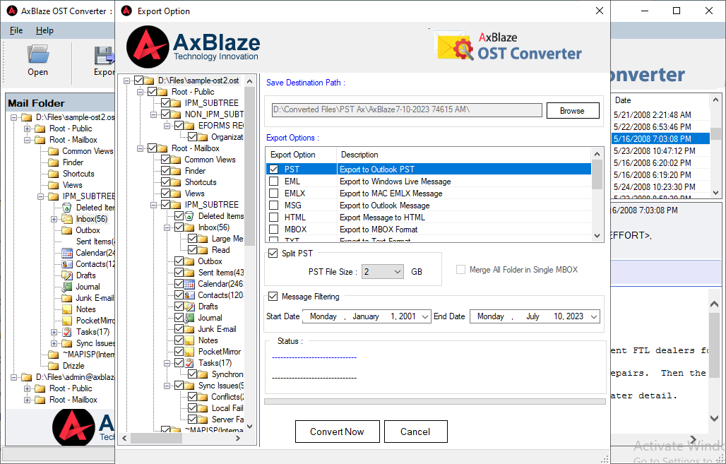Click Deleted Items icon in export tree
The width and height of the screenshot is (726, 464).
click(189, 216)
